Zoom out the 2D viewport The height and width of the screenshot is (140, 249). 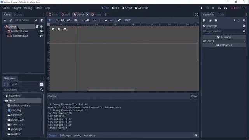53,29
